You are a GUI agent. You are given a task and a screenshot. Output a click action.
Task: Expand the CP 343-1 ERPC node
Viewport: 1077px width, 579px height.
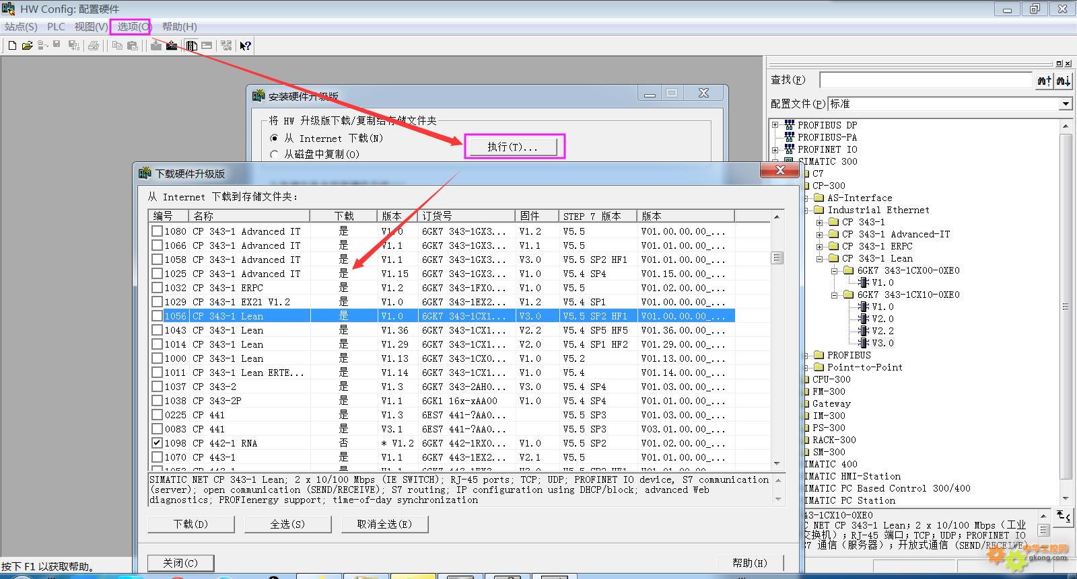(x=819, y=246)
